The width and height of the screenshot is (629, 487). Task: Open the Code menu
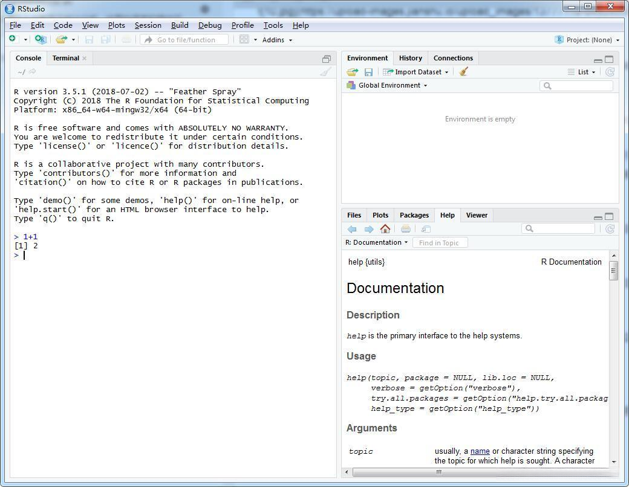[63, 25]
